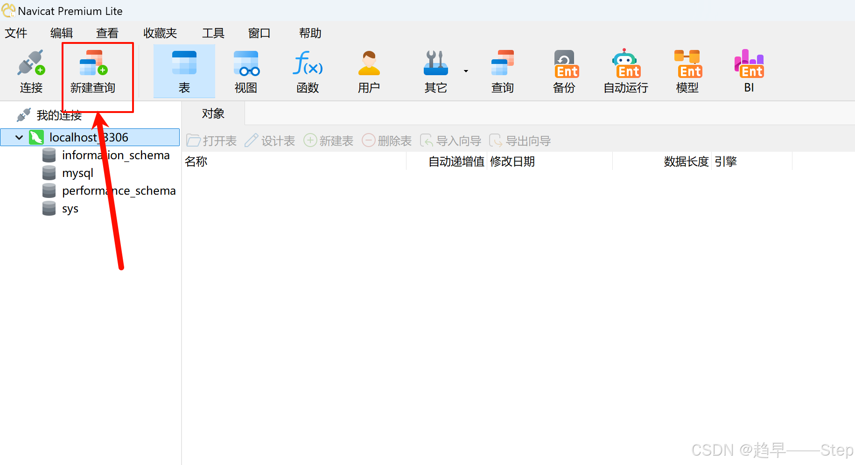Select the performance_schema database
Viewport: 855px width, 465px height.
119,191
